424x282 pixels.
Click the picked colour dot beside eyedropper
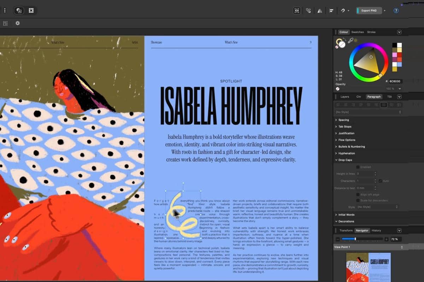pyautogui.click(x=355, y=41)
